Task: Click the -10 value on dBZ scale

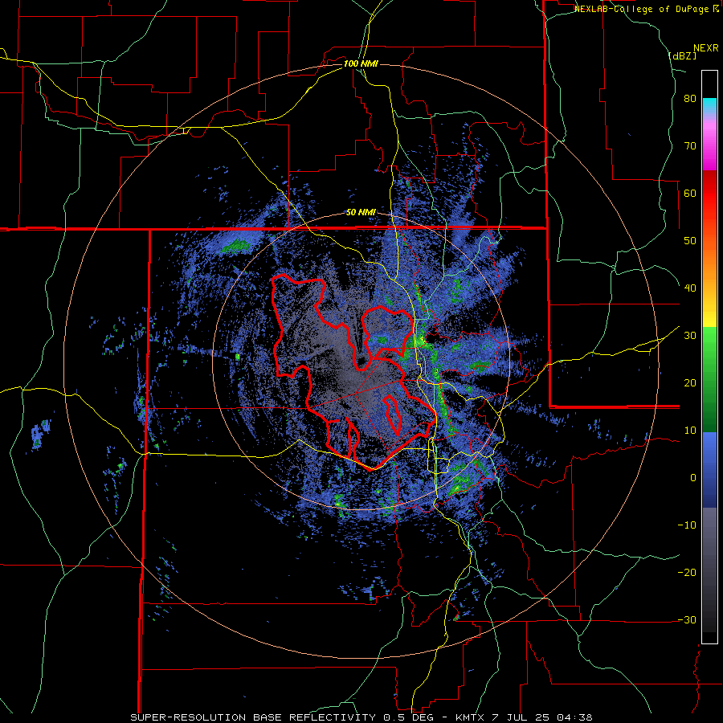Action: coord(687,525)
